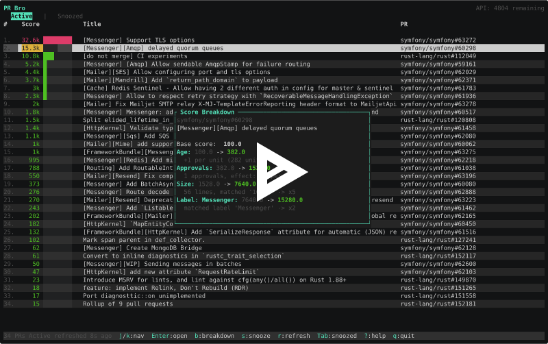Open PR rust-lang/rust#152181
This screenshot has width=548, height=344.
click(x=438, y=304)
